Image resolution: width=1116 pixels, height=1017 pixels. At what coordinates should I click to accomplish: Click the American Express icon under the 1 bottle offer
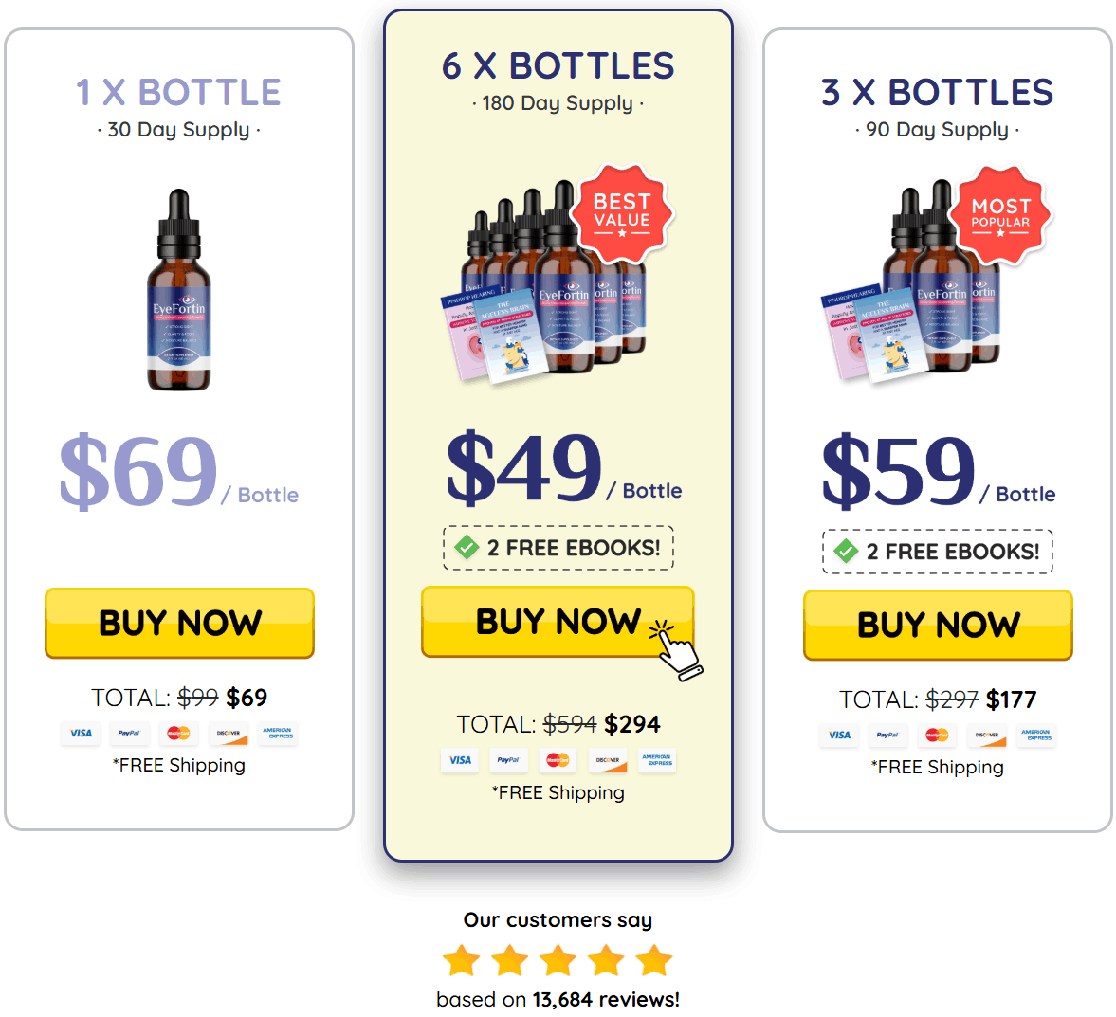point(278,733)
